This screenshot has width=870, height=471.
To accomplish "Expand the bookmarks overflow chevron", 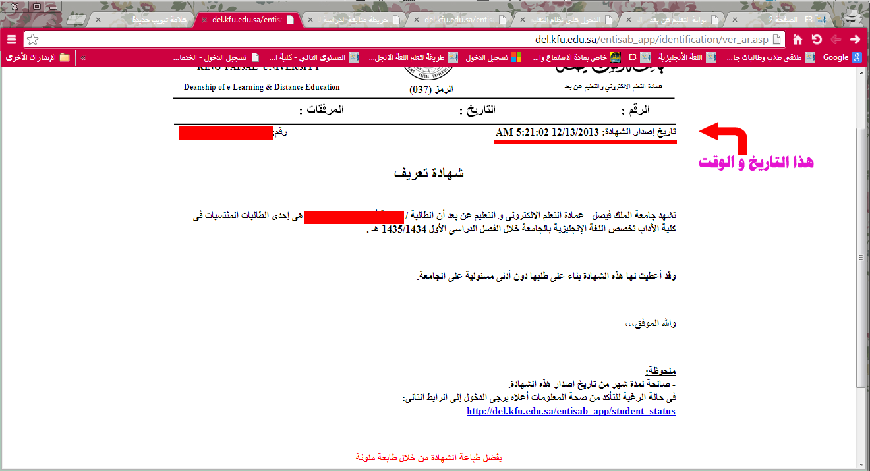I will pos(84,57).
